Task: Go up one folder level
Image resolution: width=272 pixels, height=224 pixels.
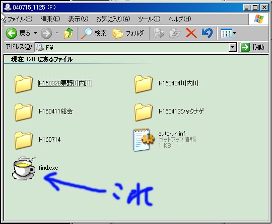Action: click(69, 33)
